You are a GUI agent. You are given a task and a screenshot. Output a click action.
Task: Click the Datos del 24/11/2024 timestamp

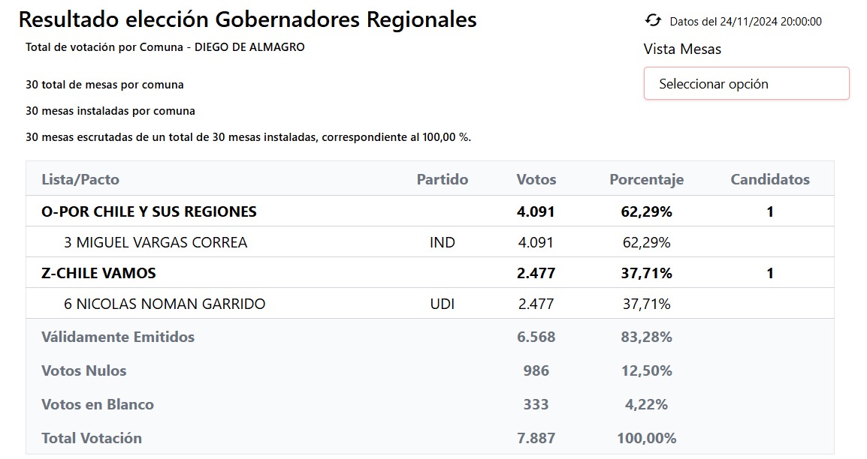coord(745,22)
